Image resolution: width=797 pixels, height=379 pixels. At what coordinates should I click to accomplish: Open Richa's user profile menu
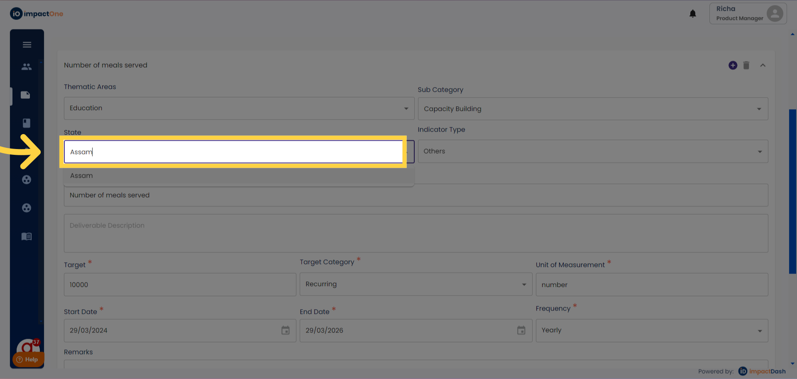click(x=748, y=14)
